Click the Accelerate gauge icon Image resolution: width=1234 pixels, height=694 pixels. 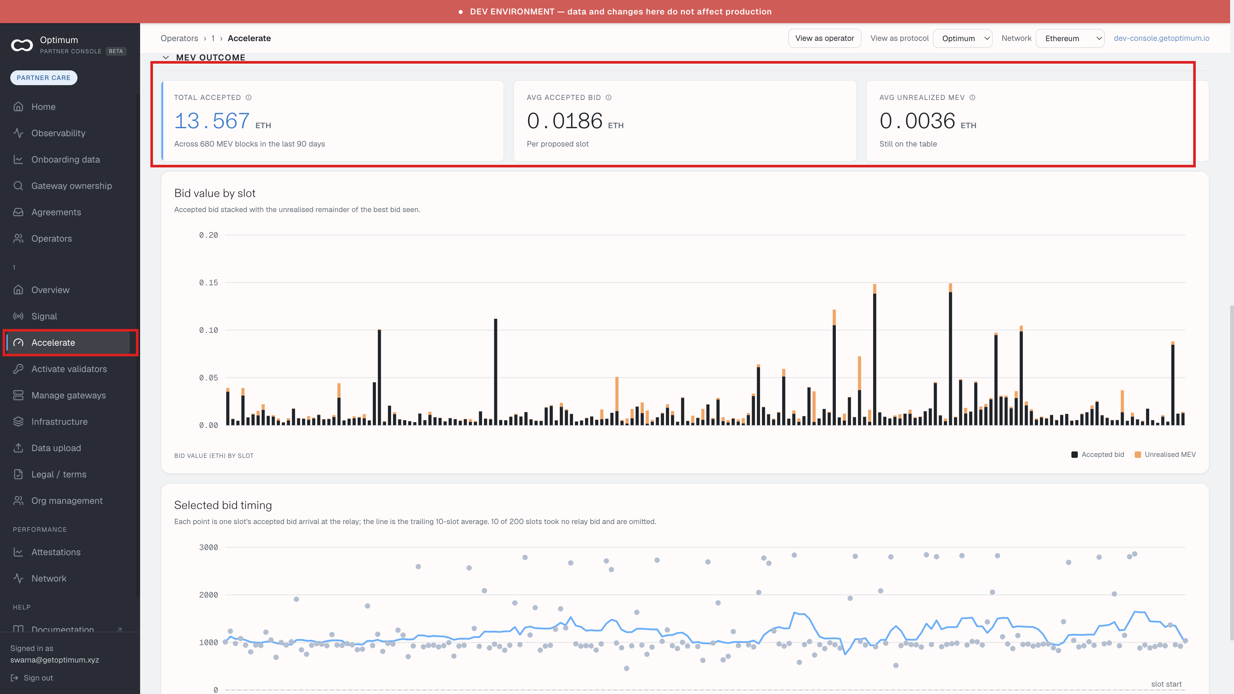pos(18,342)
